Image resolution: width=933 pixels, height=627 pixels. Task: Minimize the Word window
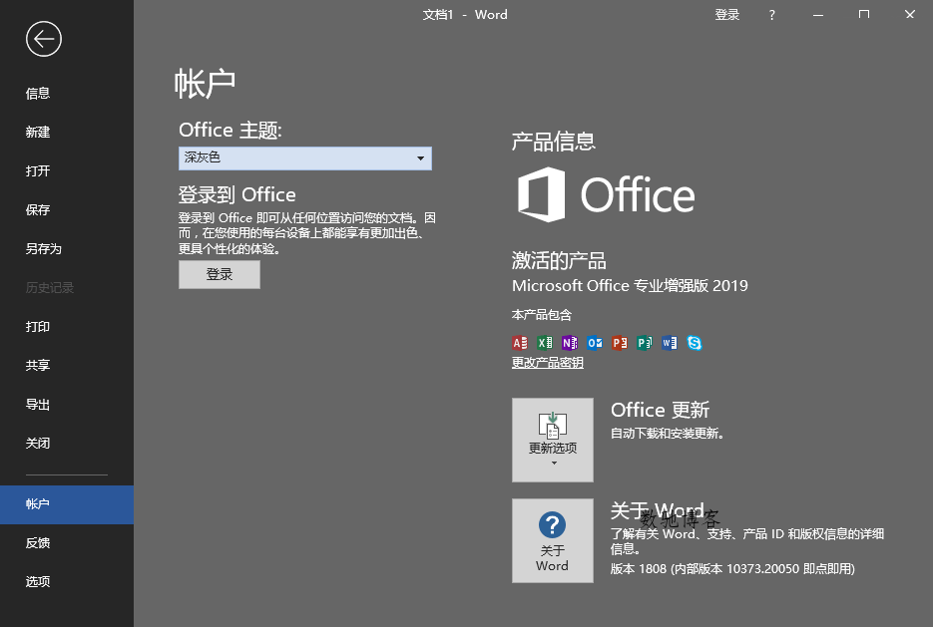coord(818,15)
